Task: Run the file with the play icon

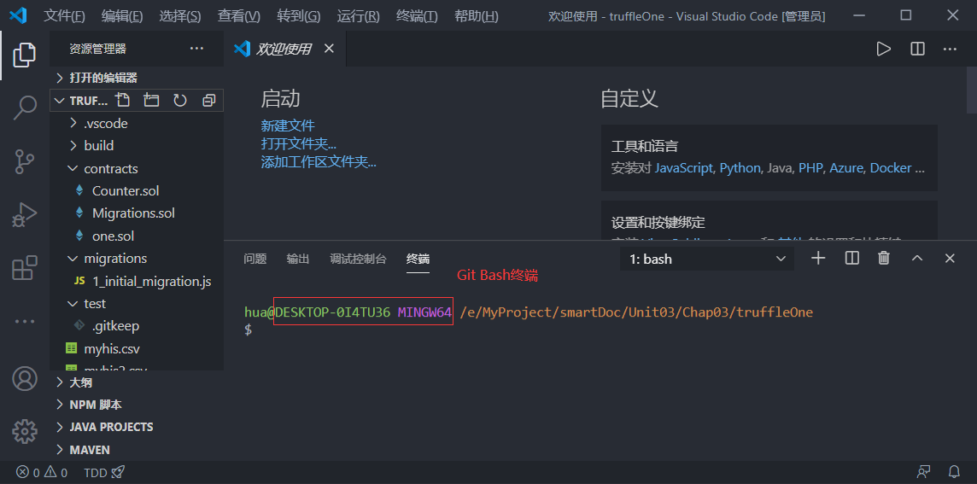Action: pyautogui.click(x=883, y=49)
